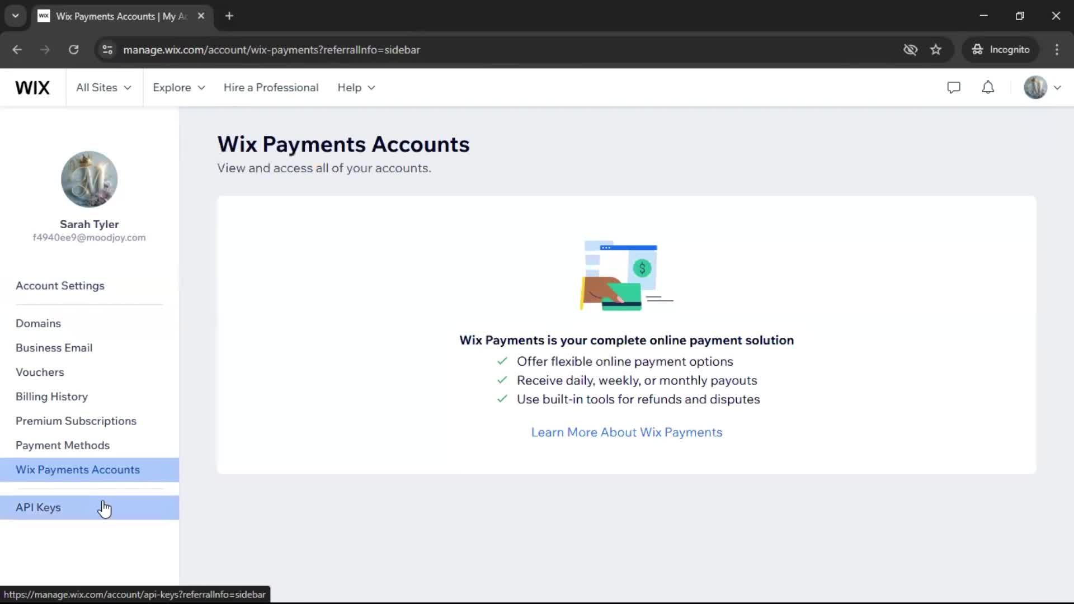Viewport: 1074px width, 604px height.
Task: Click the payments illustration image
Action: [626, 275]
